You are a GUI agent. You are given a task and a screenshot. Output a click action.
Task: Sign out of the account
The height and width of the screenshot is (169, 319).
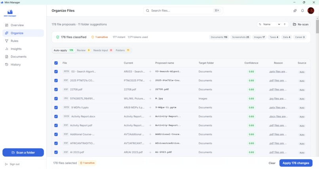tap(12, 164)
